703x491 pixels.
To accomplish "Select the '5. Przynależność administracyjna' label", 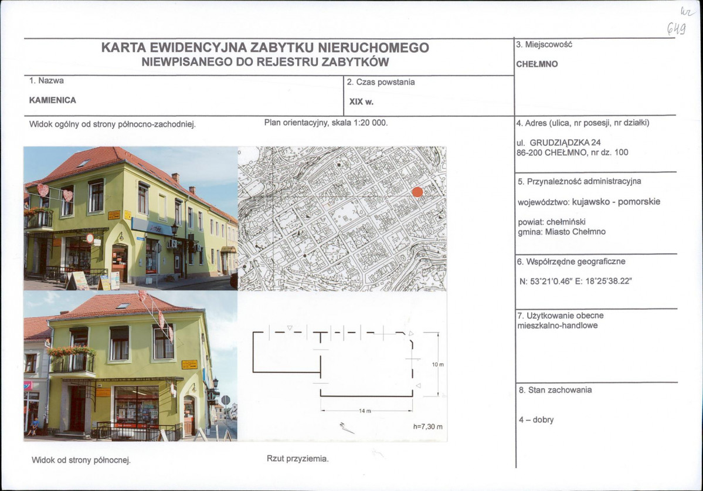I will [579, 182].
